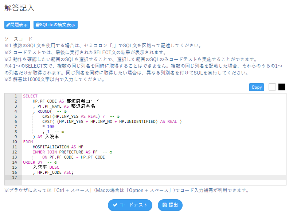Open the 問題表示 problem display button
Image resolution: width=289 pixels, height=216 pixels.
(17, 25)
